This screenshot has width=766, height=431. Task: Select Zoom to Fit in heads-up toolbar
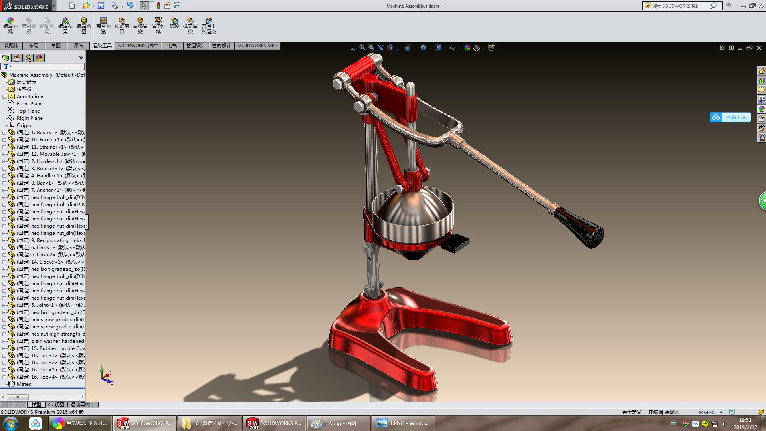pyautogui.click(x=362, y=48)
